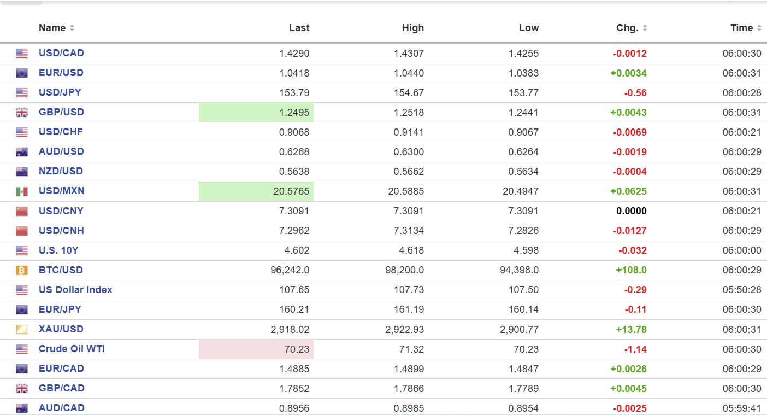Viewport: 767px width, 415px height.
Task: Open the USD/JPY pair link
Action: point(60,92)
